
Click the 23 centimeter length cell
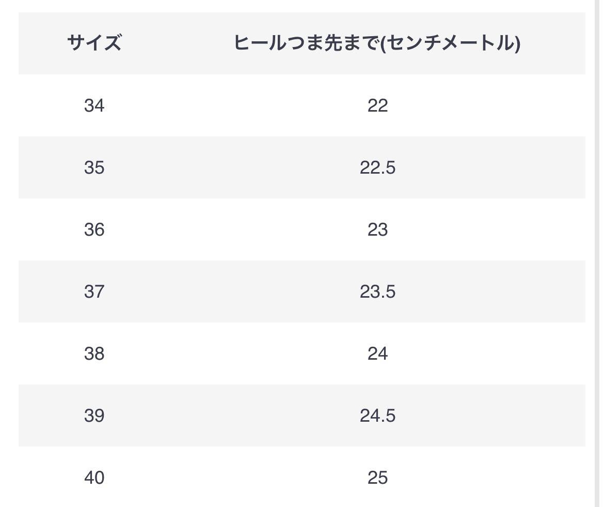click(x=377, y=229)
